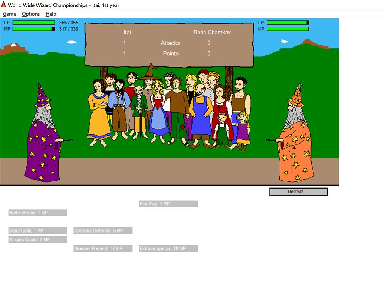Cast the Hydrophobia spell

point(38,213)
